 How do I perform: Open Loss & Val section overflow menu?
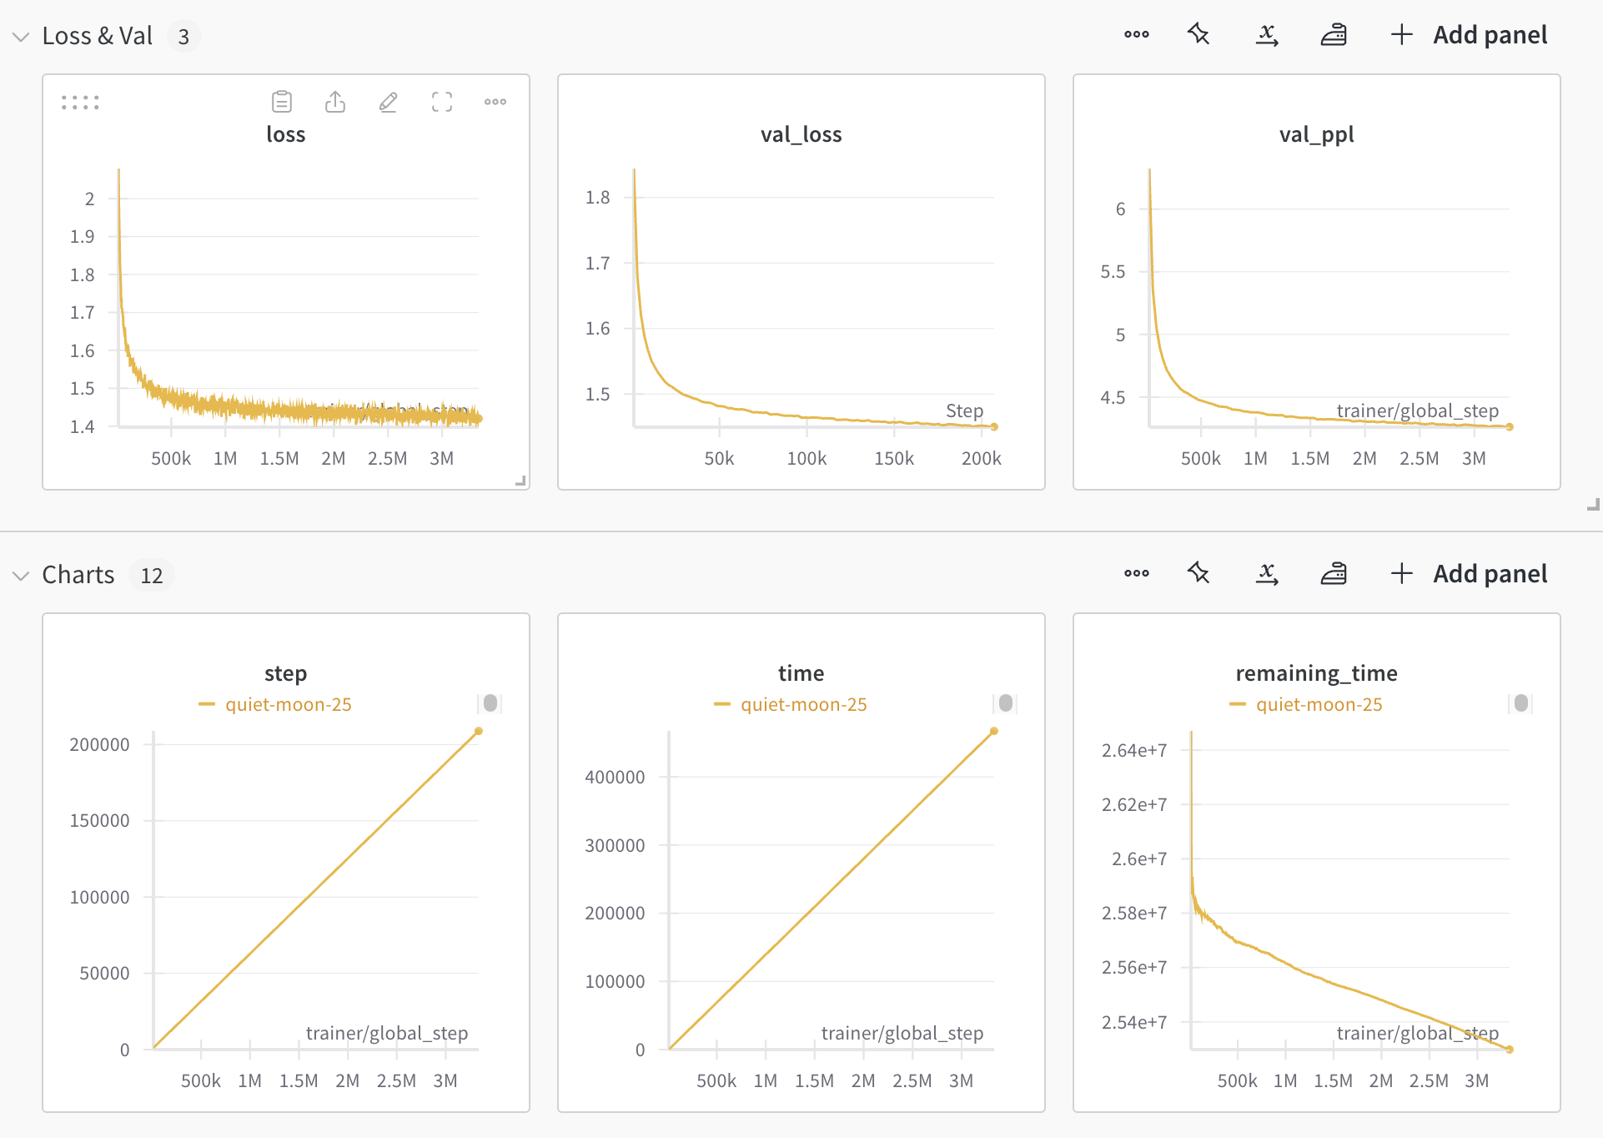(1137, 34)
